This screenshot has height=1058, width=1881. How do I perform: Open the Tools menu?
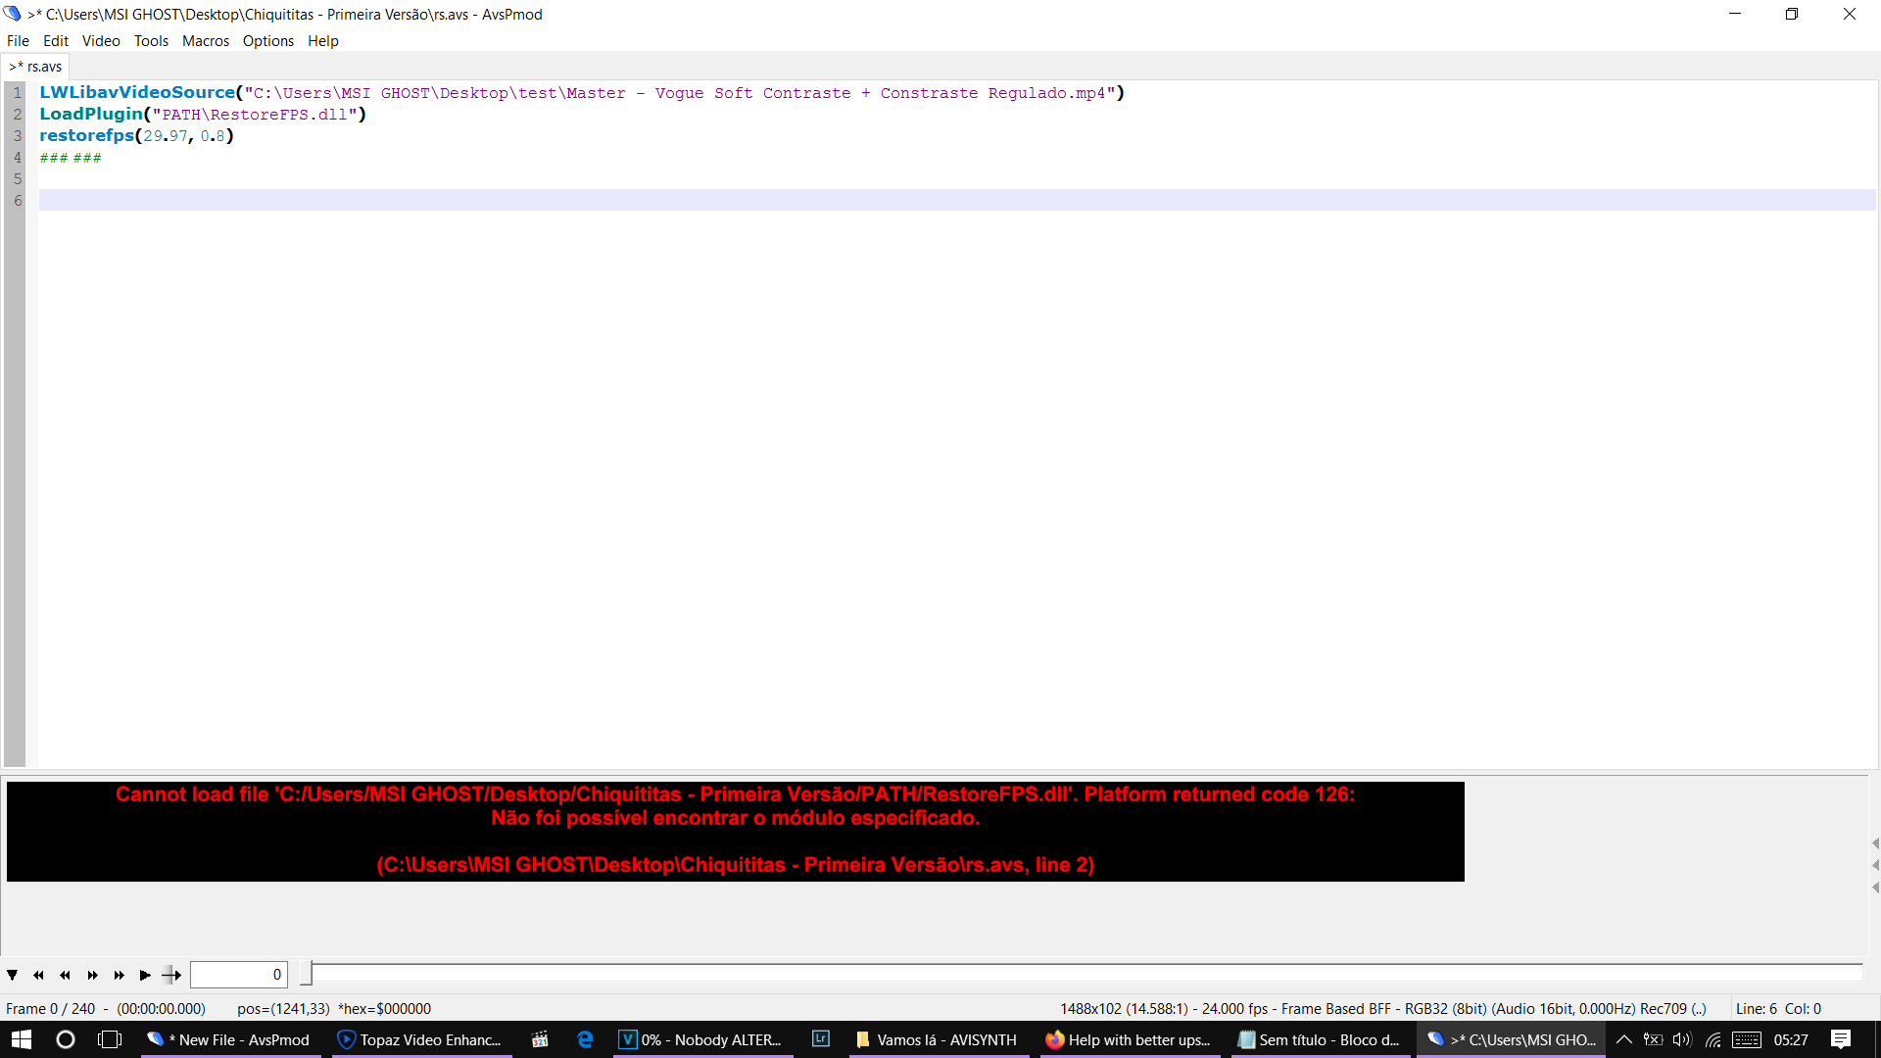click(x=151, y=41)
